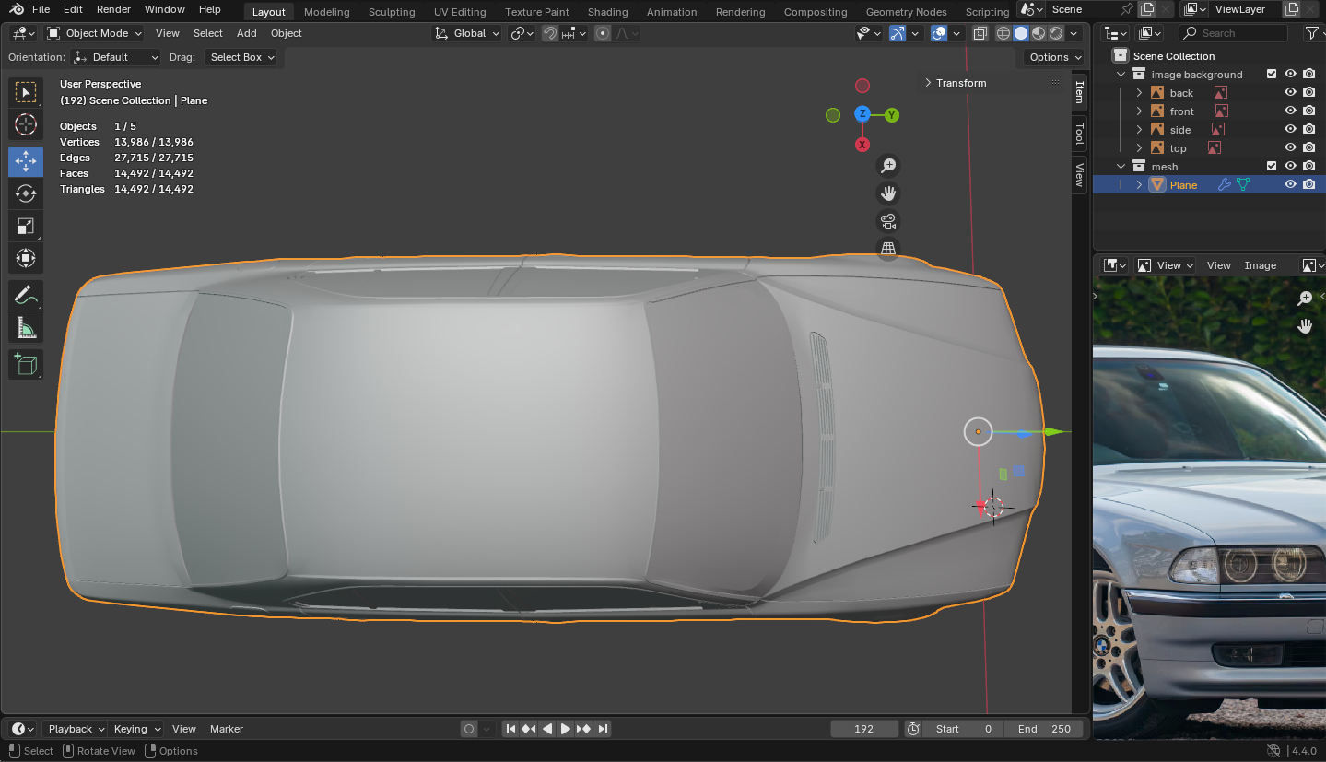The height and width of the screenshot is (762, 1326).
Task: Expand the Transform panel
Action: 960,83
